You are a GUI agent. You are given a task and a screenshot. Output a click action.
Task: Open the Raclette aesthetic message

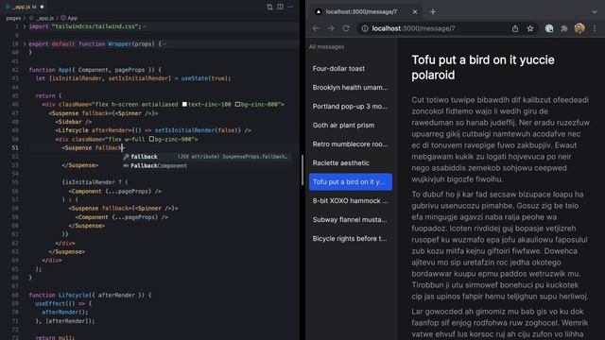pos(351,163)
